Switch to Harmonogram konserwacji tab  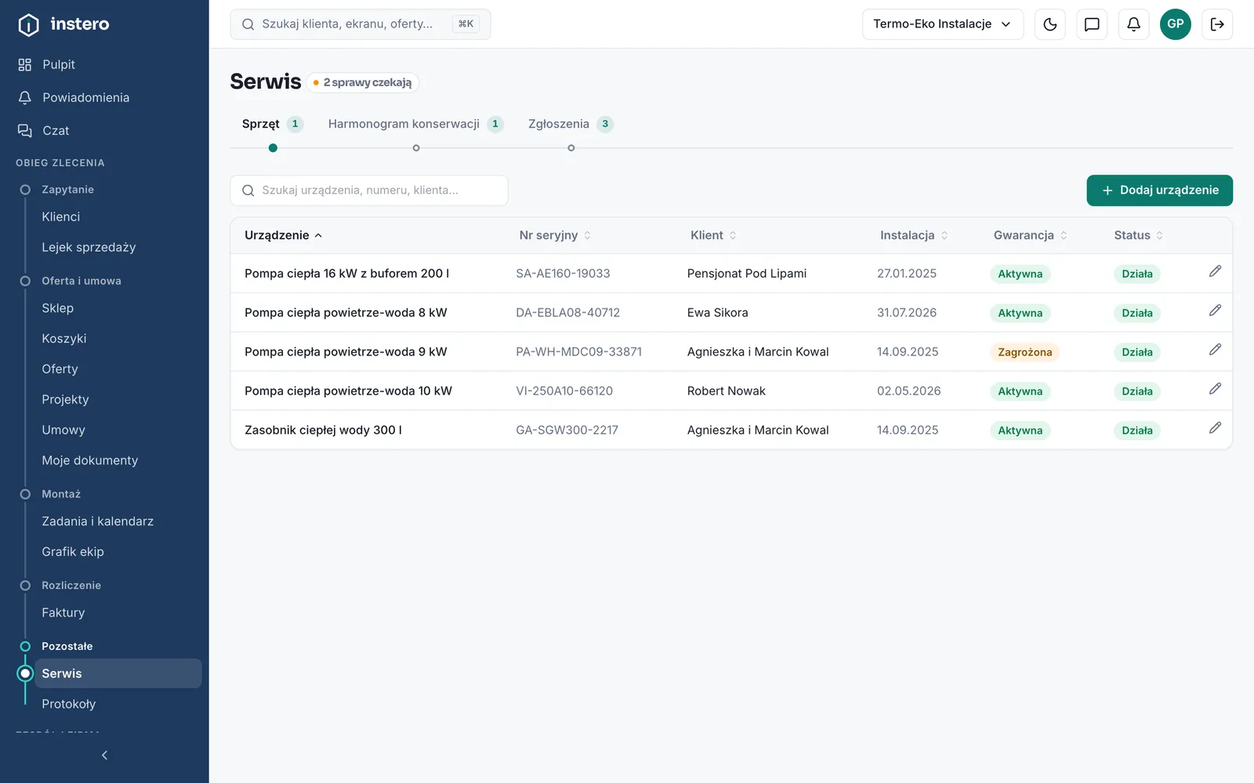point(415,124)
